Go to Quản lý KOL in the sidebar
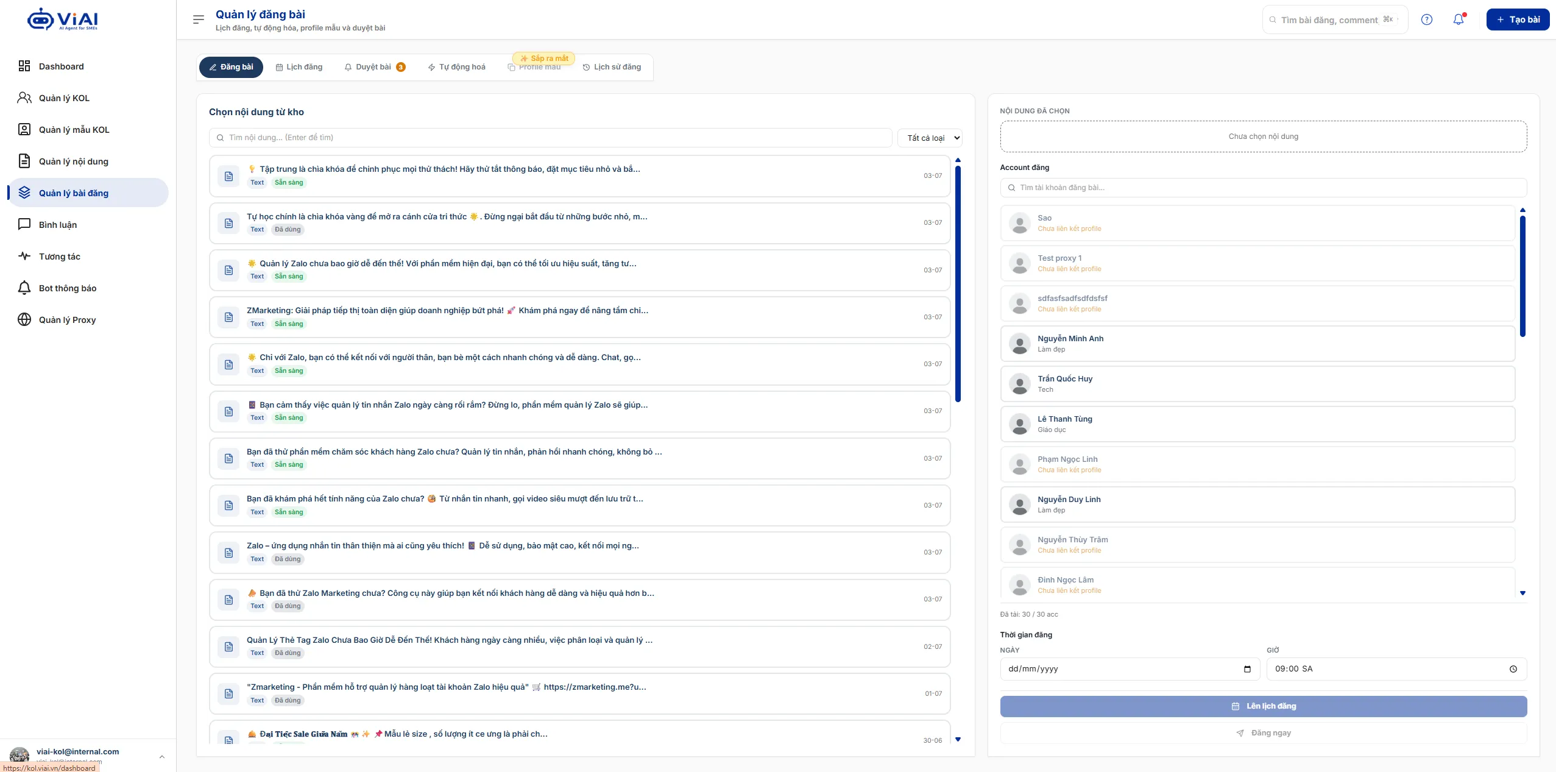Screen dimensions: 1556x772 (x=88, y=98)
